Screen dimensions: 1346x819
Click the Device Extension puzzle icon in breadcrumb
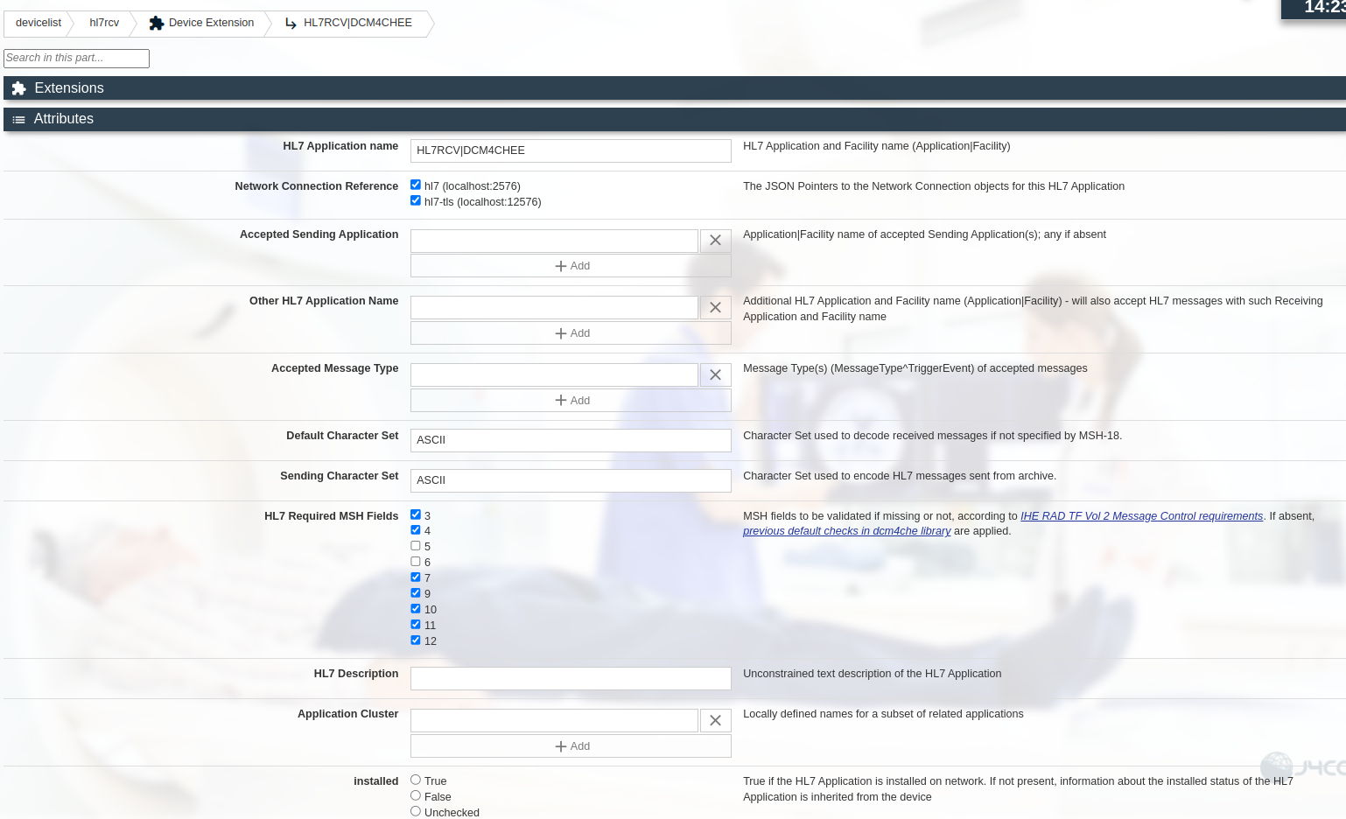coord(156,23)
